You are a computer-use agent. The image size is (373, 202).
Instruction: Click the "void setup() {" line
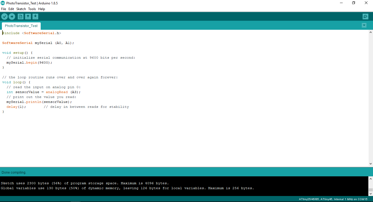click(17, 53)
